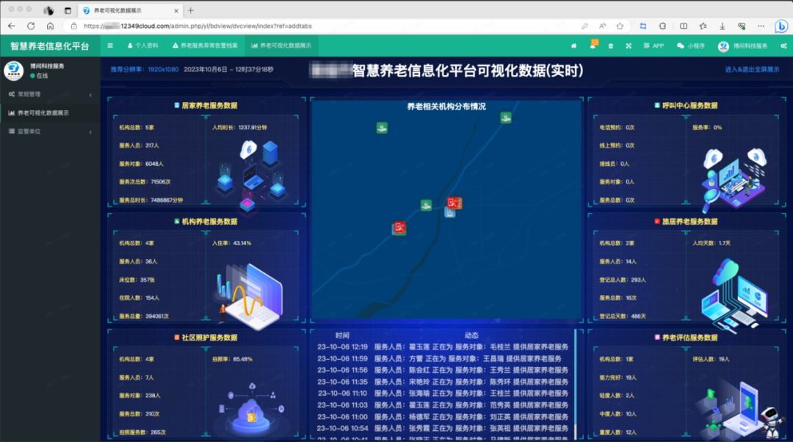Click the 进入&退出全屏展示 link
This screenshot has width=793, height=442.
point(752,70)
